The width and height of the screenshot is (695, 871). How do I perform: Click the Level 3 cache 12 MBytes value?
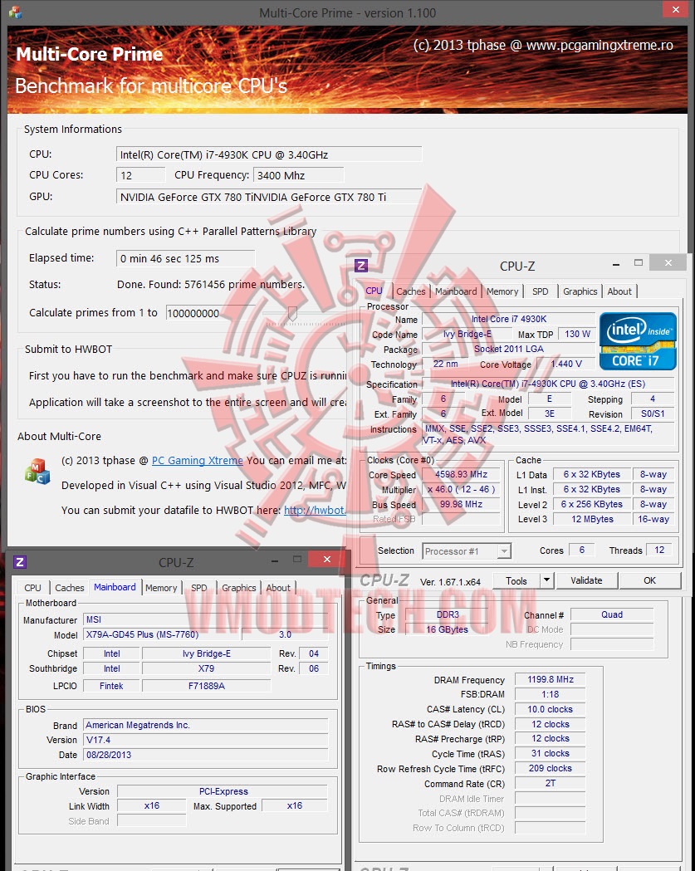click(x=592, y=519)
